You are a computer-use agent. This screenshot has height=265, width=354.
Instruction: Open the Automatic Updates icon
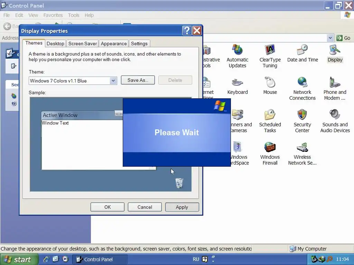click(237, 56)
